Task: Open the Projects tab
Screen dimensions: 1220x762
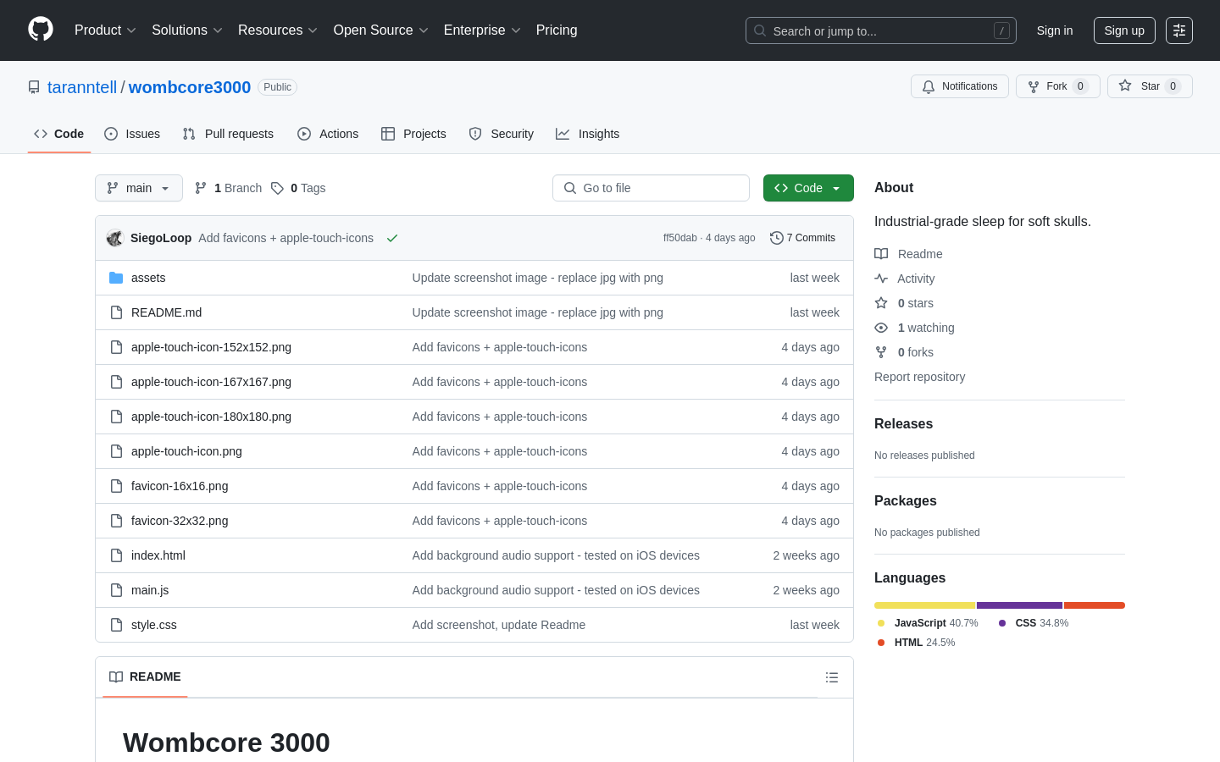Action: pos(413,134)
